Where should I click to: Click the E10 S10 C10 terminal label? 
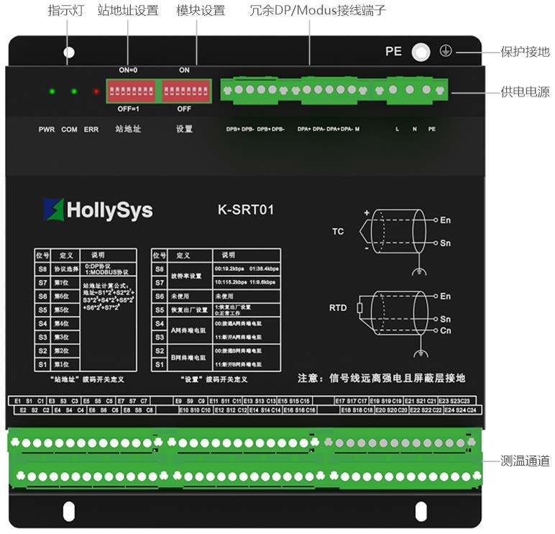coord(195,410)
